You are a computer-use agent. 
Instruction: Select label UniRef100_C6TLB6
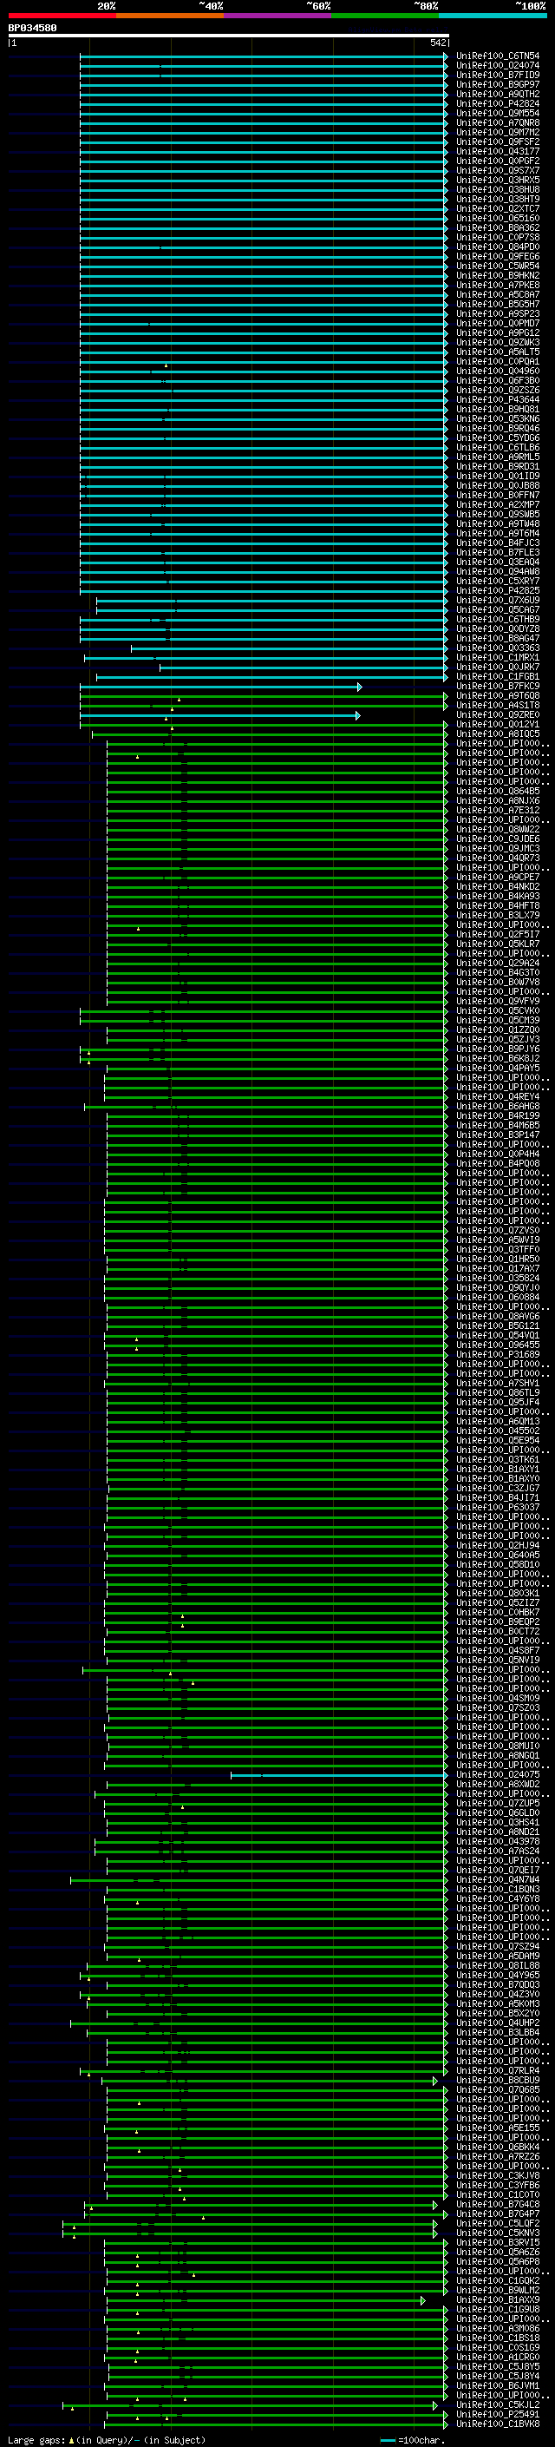[498, 447]
